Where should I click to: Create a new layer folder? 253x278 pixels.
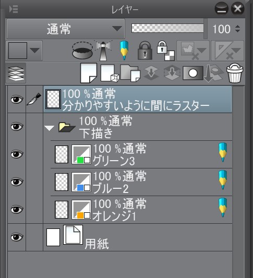(130, 73)
